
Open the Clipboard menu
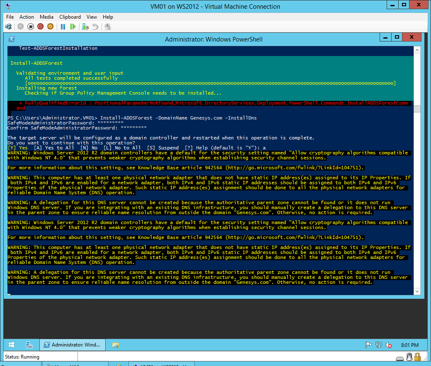70,17
